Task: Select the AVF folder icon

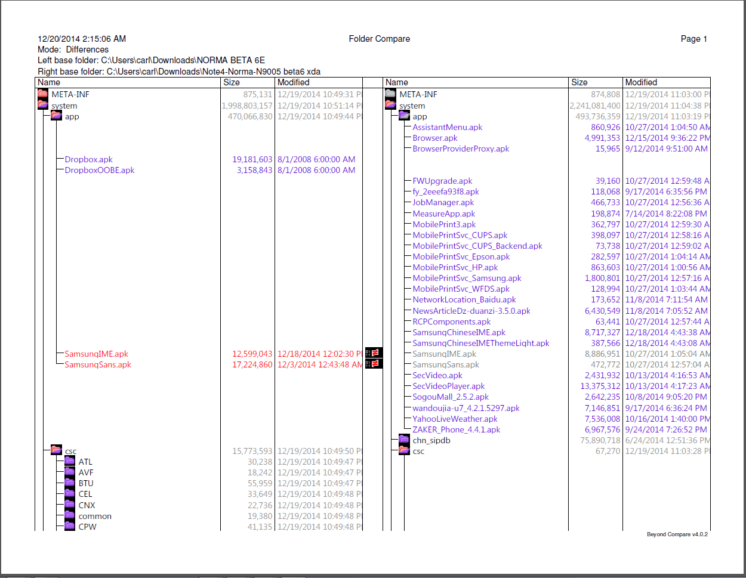Action: click(x=70, y=471)
